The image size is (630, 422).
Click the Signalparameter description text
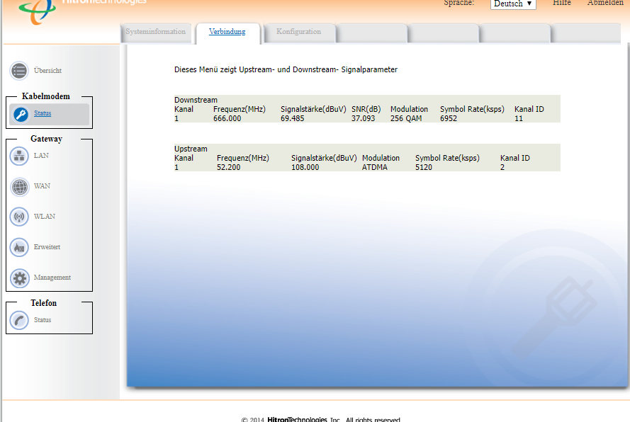coord(286,70)
